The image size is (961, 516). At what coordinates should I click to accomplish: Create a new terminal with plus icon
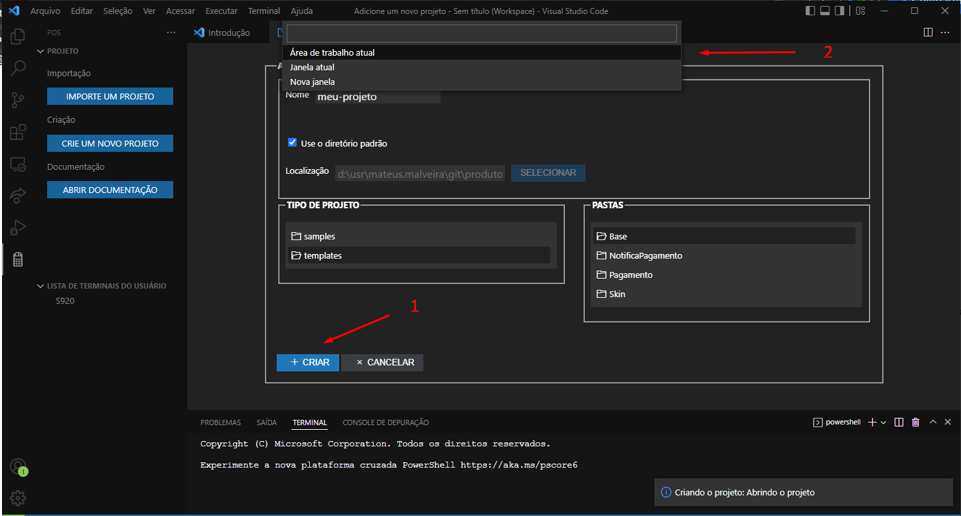pos(871,422)
